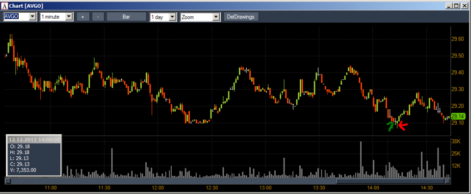Maximize the Chart [AVGO] window
Image resolution: width=471 pixels, height=194 pixels.
(x=457, y=5)
